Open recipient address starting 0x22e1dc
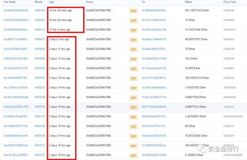This screenshot has height=160, width=247. coord(155,97)
